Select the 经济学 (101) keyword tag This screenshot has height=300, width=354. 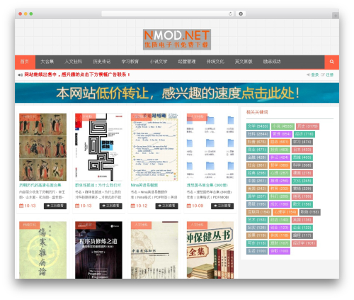pyautogui.click(x=304, y=243)
